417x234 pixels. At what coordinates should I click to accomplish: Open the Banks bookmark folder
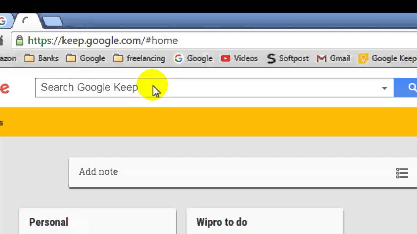(42, 58)
